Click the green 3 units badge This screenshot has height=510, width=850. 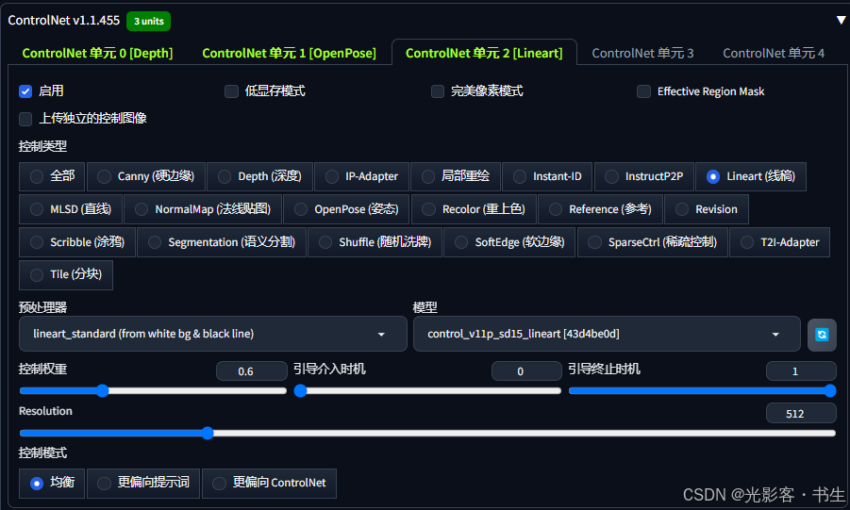pos(148,21)
